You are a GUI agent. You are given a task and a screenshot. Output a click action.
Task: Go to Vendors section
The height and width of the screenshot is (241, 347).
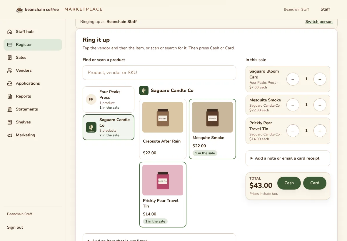point(33,71)
